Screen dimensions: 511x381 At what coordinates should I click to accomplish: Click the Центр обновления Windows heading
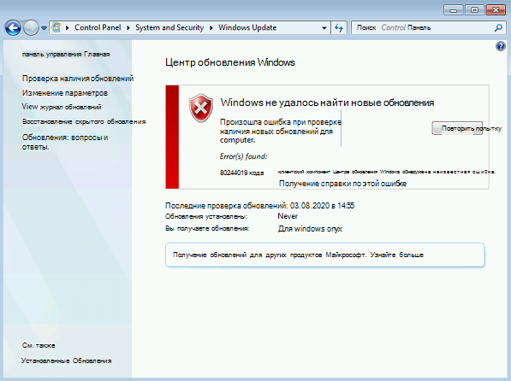(x=230, y=62)
